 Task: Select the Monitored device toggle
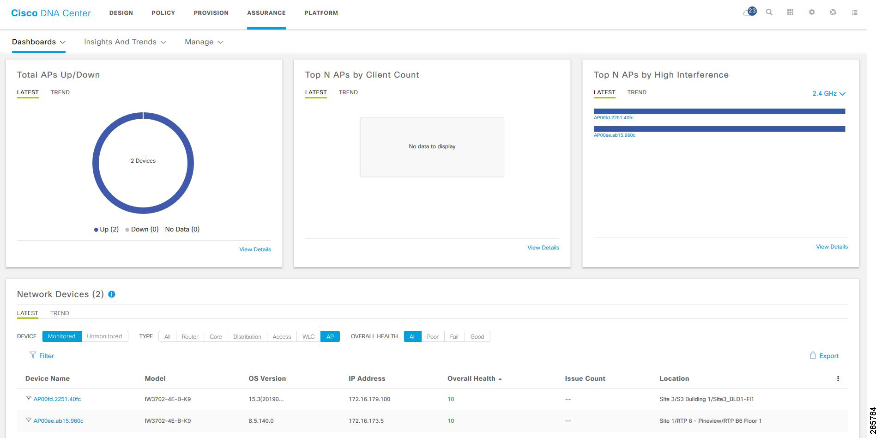(62, 336)
